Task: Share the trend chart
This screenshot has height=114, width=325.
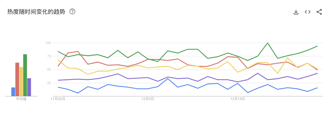Action: tap(319, 12)
